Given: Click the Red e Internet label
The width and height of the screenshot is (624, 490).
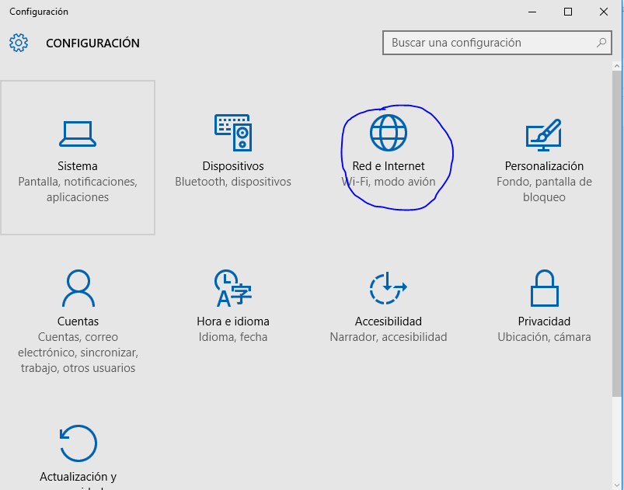Looking at the screenshot, I should coord(389,166).
